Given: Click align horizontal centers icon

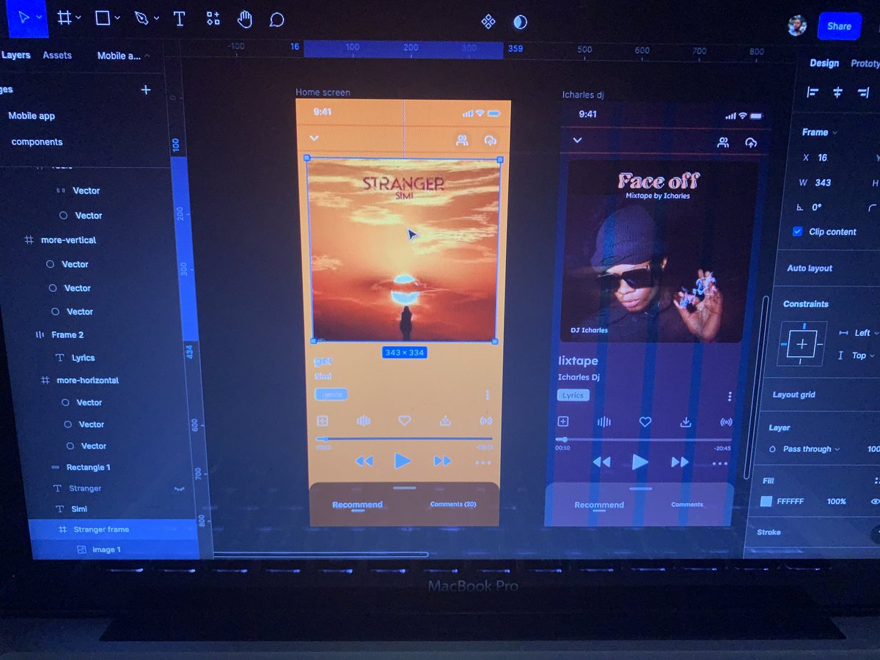Looking at the screenshot, I should [837, 92].
